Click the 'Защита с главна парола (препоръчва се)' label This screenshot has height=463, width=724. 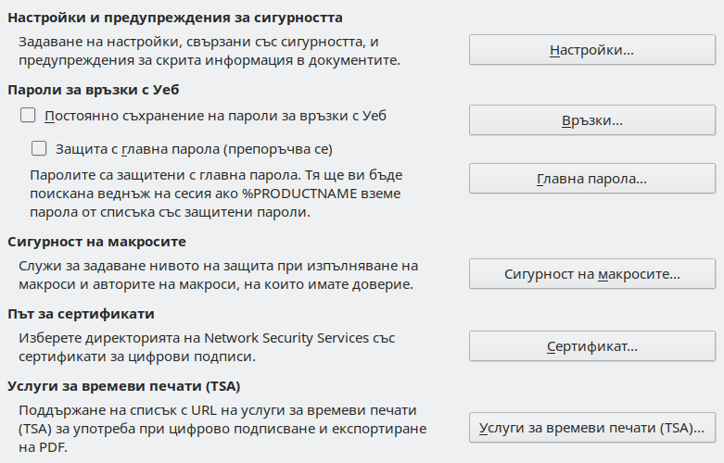pos(194,148)
